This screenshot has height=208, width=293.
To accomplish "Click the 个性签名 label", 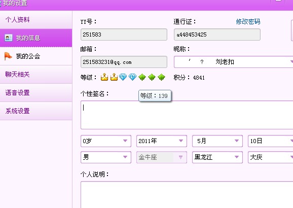I will (95, 93).
